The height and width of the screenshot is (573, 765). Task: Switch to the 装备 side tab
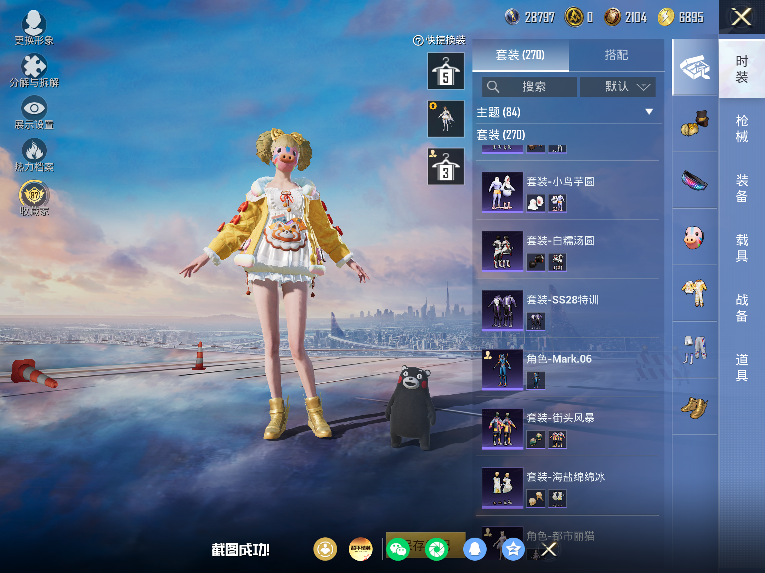742,188
